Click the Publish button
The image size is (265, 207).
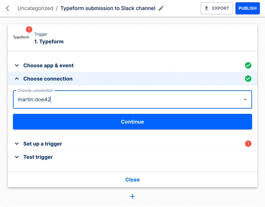(248, 8)
